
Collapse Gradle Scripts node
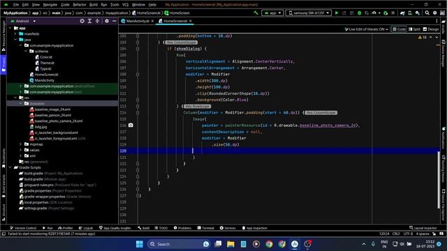coord(10,167)
